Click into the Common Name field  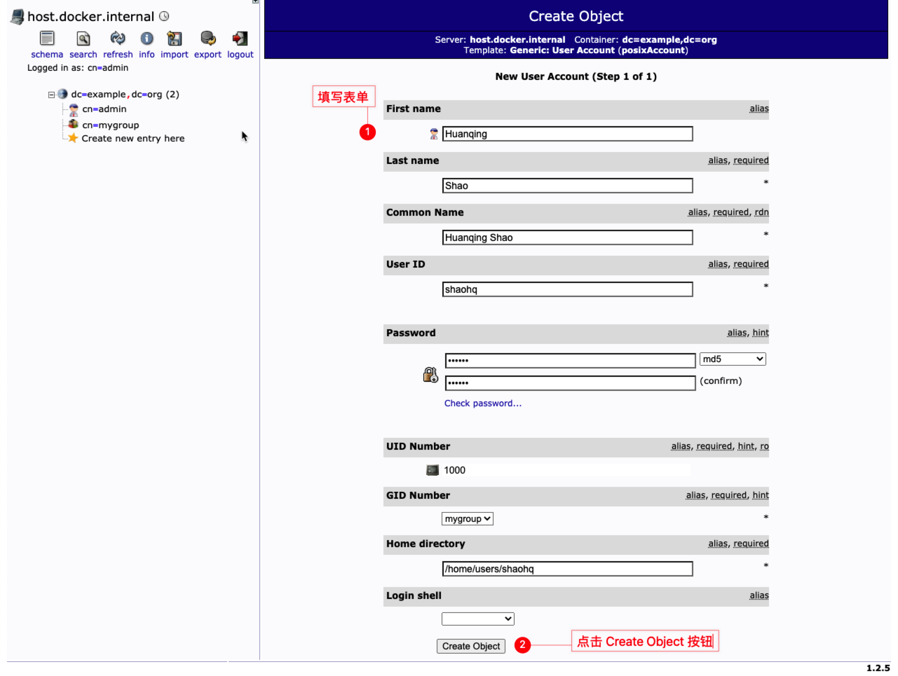567,237
